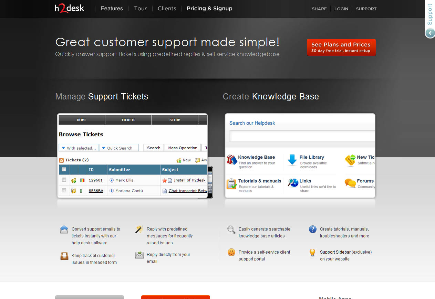Click the Mariana Cantú submitter name

point(129,191)
